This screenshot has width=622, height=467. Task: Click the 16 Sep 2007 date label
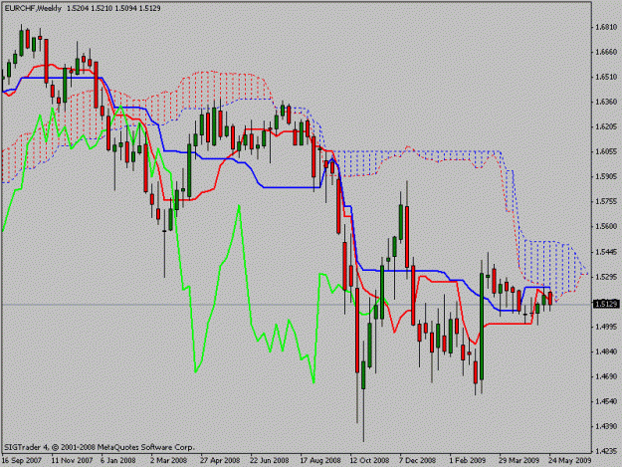pyautogui.click(x=22, y=460)
